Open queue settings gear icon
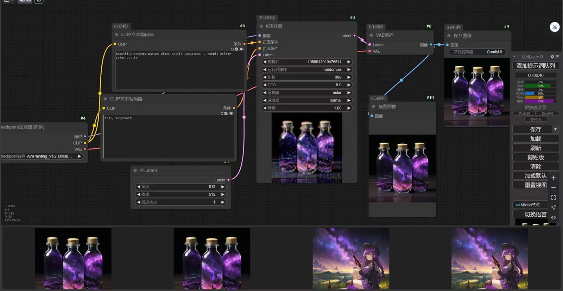 coord(552,57)
